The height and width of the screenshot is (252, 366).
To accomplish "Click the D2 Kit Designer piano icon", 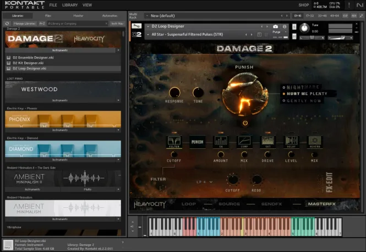I will click(9, 63).
